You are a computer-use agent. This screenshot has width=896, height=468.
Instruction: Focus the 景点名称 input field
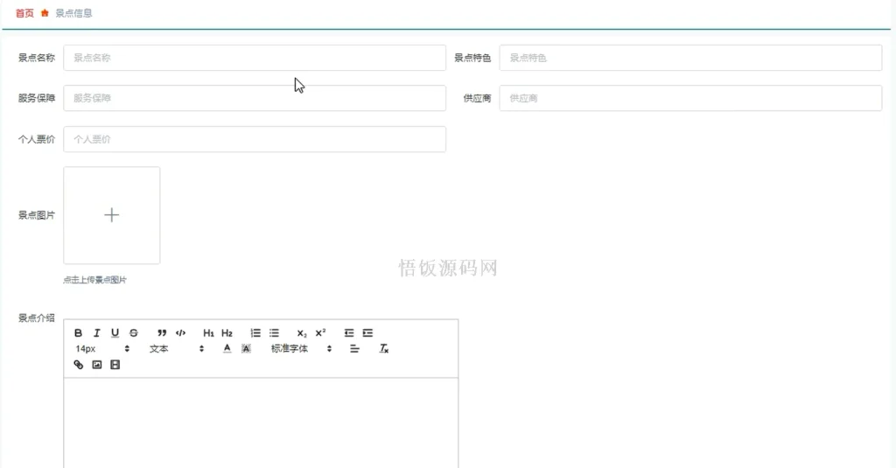pos(255,58)
